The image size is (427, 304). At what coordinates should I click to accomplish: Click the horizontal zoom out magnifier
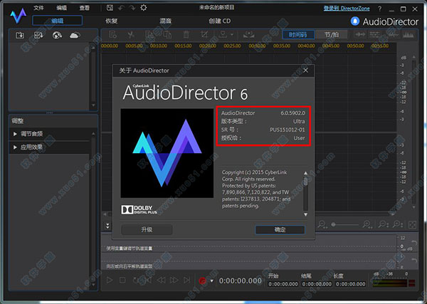(322, 224)
